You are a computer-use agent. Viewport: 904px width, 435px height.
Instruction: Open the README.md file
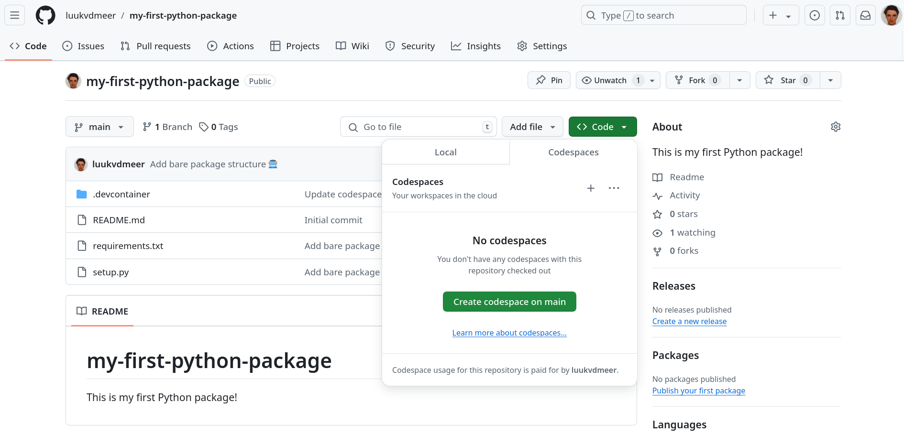119,220
